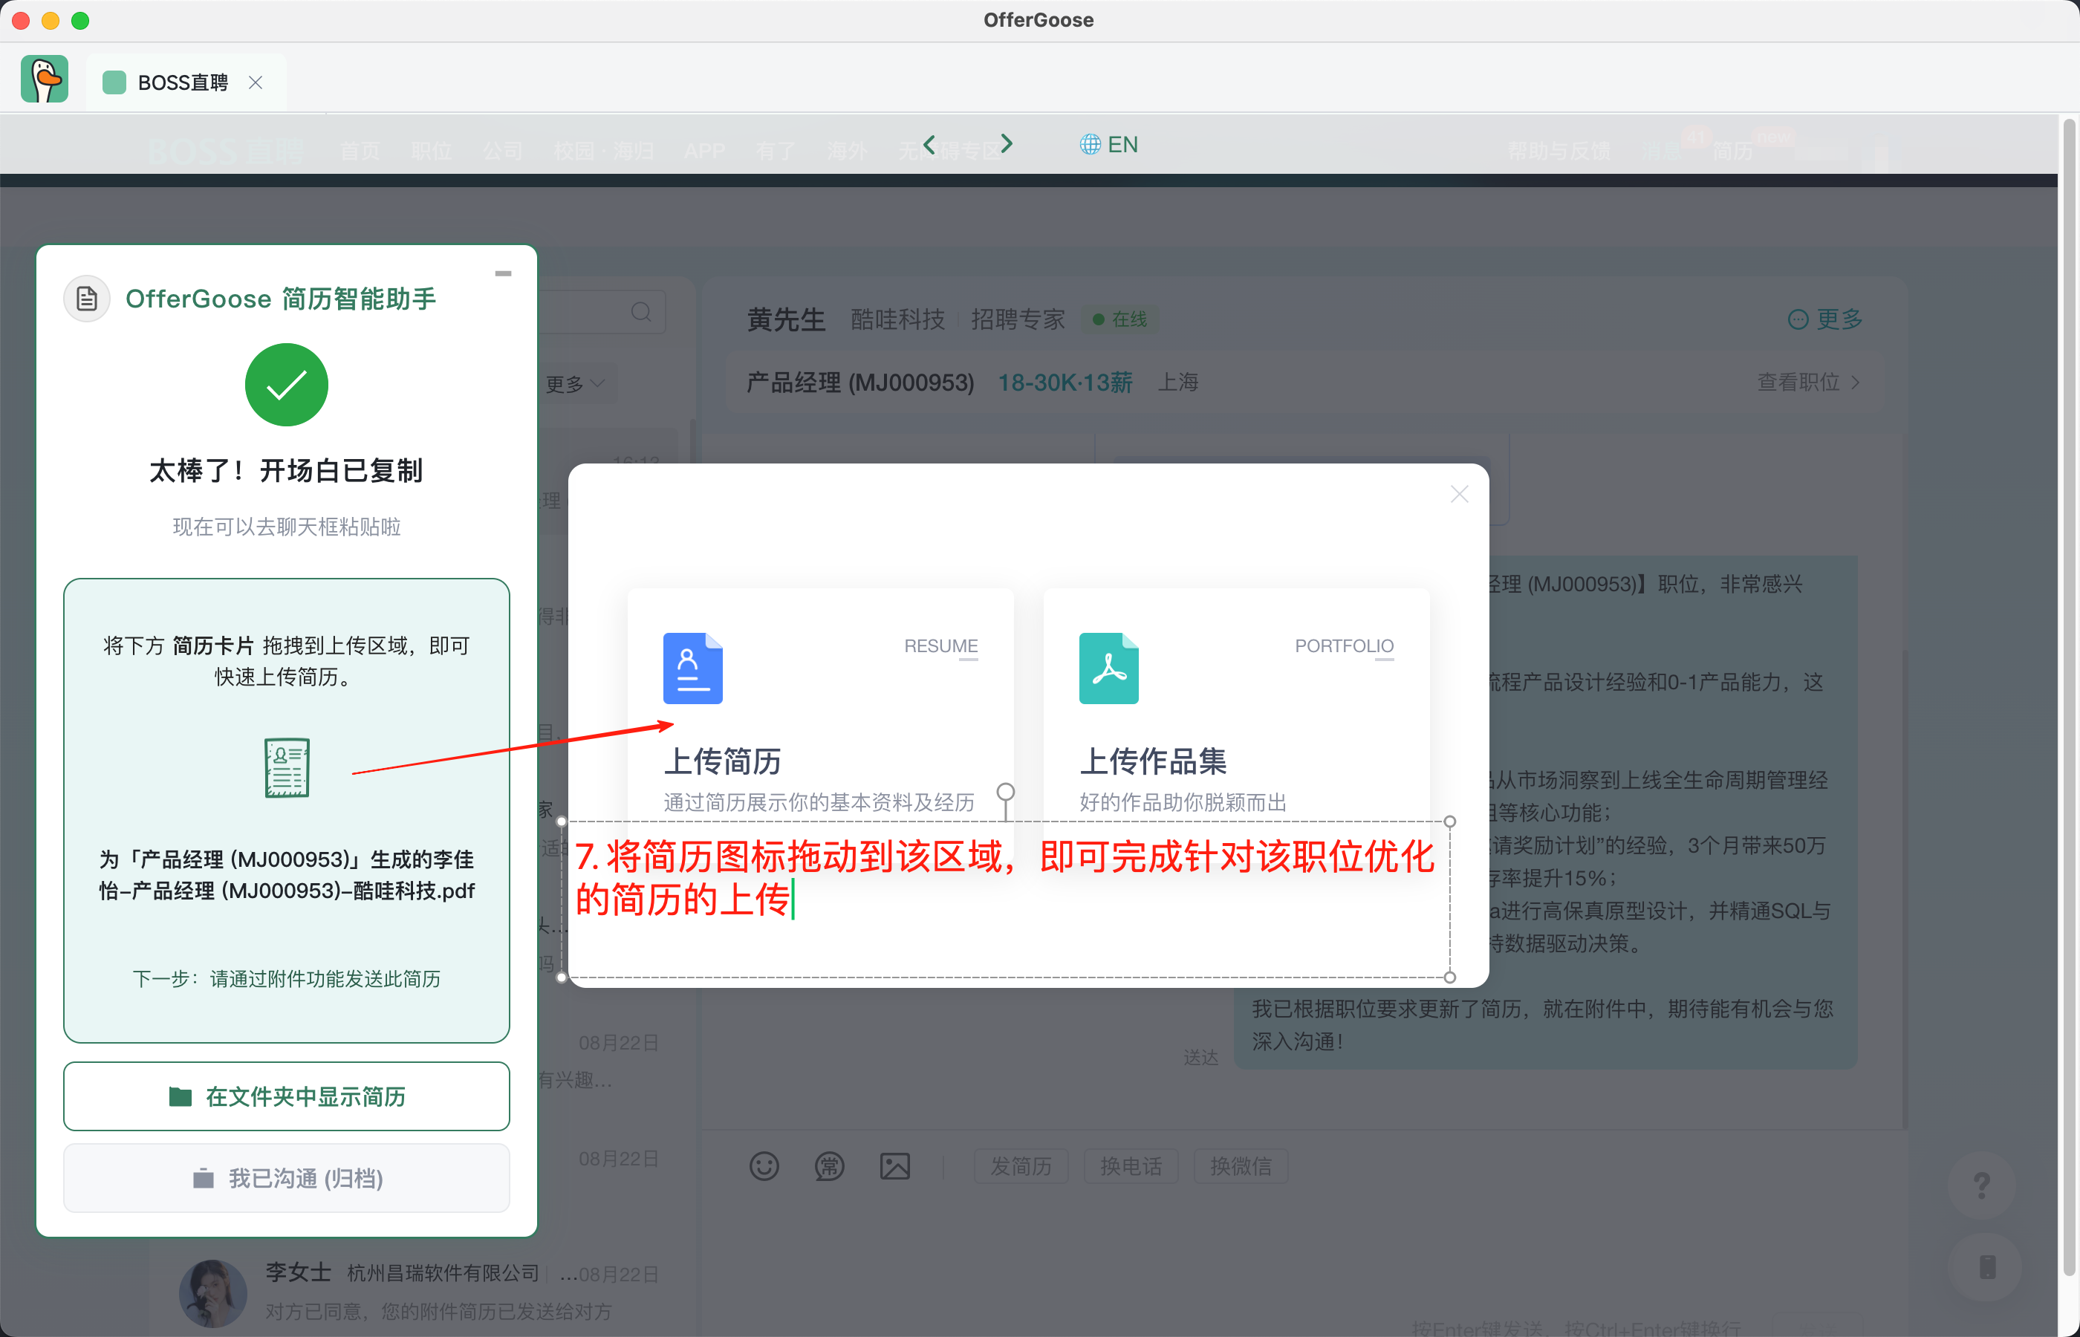
Task: Click 我已沟通 (归档) archive button
Action: pyautogui.click(x=287, y=1178)
